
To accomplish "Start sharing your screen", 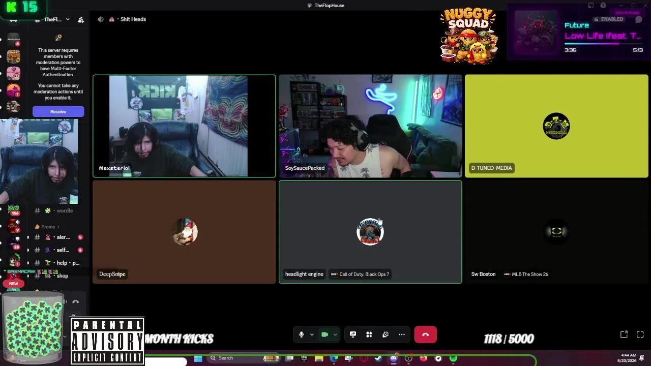I will pyautogui.click(x=353, y=334).
